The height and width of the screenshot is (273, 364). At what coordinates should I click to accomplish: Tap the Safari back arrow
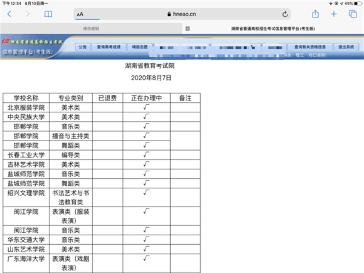coord(9,14)
